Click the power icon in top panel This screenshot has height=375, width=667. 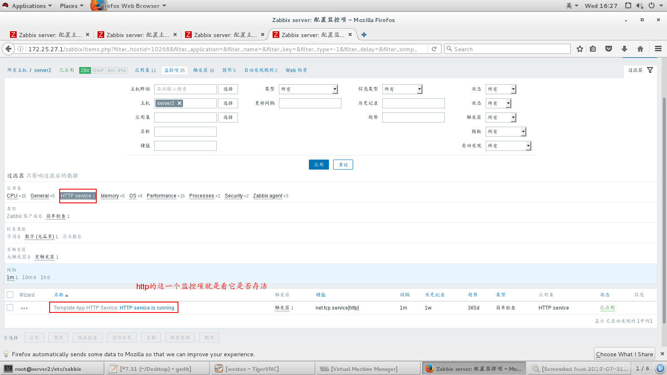tap(651, 5)
